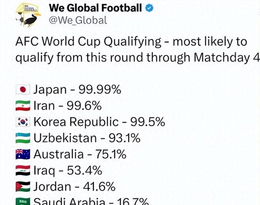Image resolution: width=260 pixels, height=205 pixels.
Task: Click the blue verified badge icon
Action: [x=149, y=8]
